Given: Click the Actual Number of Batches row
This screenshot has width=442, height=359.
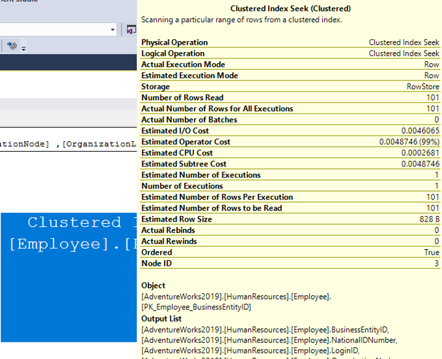Looking at the screenshot, I should pyautogui.click(x=290, y=120).
